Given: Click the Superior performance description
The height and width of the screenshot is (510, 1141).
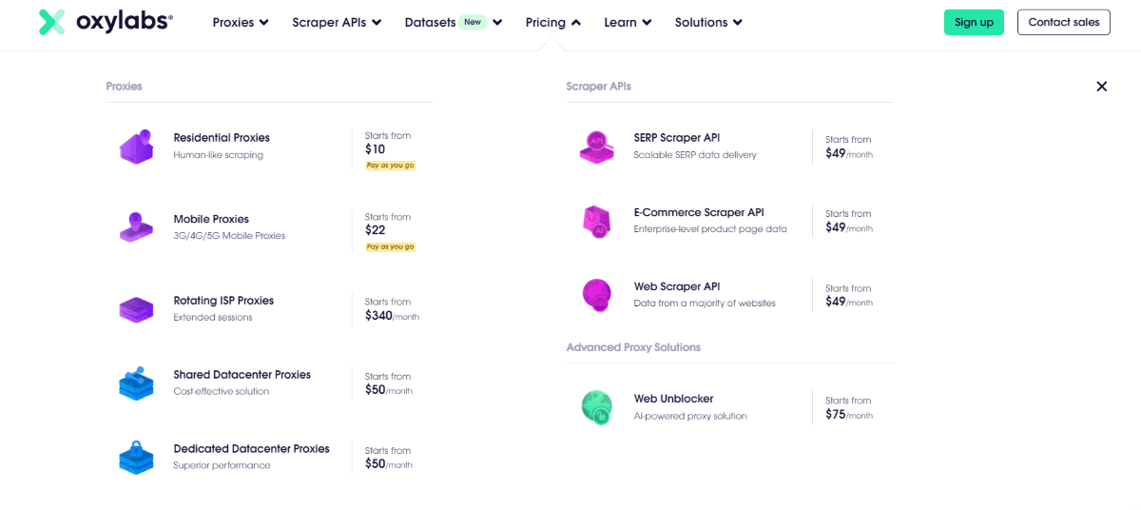Looking at the screenshot, I should [x=222, y=466].
